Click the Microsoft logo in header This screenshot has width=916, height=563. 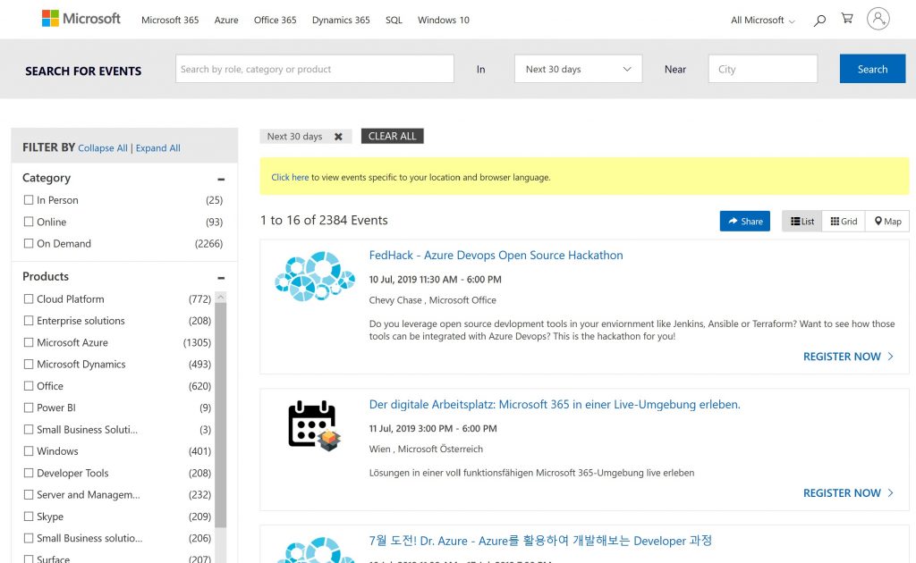[81, 19]
